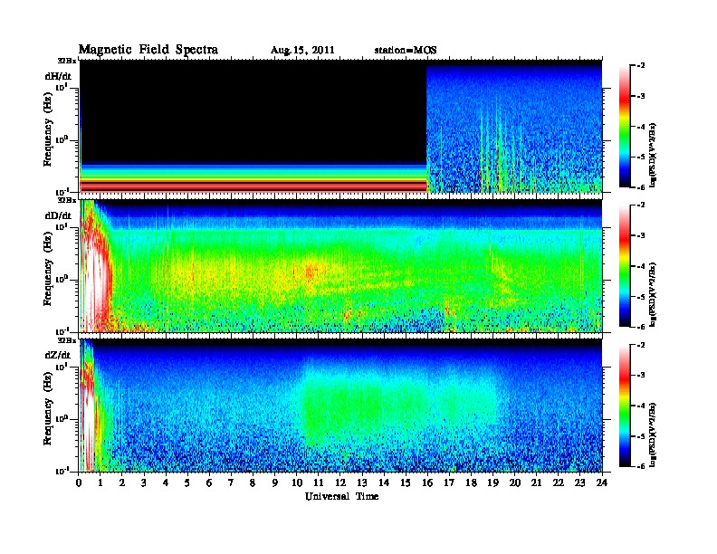This screenshot has height=554, width=717.
Task: Click the "station=MOS" label
Action: 406,51
